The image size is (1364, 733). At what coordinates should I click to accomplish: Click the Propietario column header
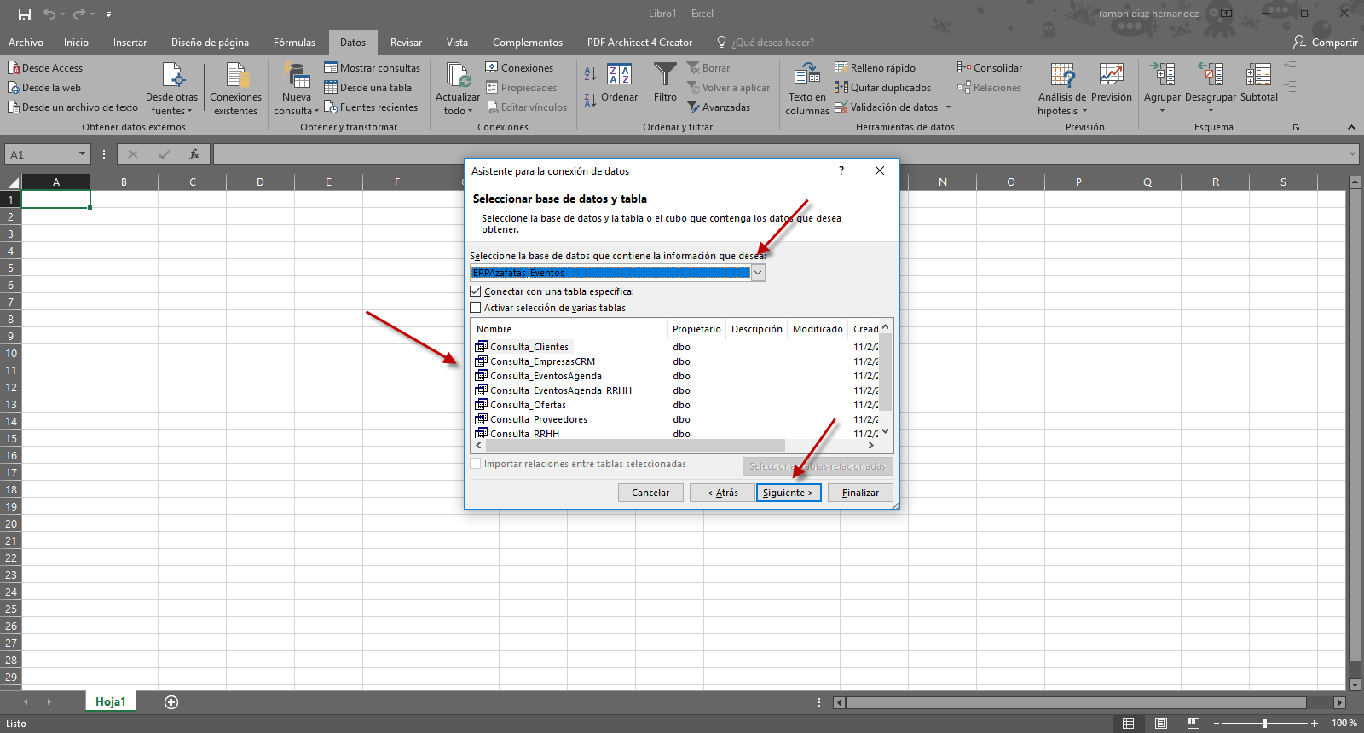696,329
